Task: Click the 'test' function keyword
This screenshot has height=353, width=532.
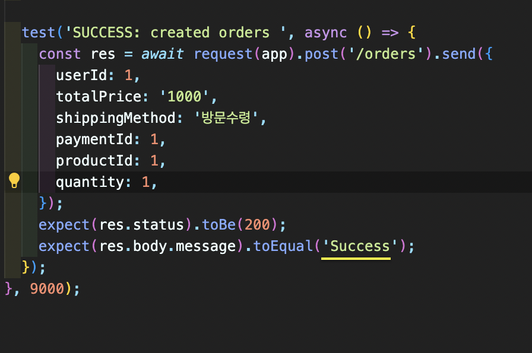Action: pos(39,33)
